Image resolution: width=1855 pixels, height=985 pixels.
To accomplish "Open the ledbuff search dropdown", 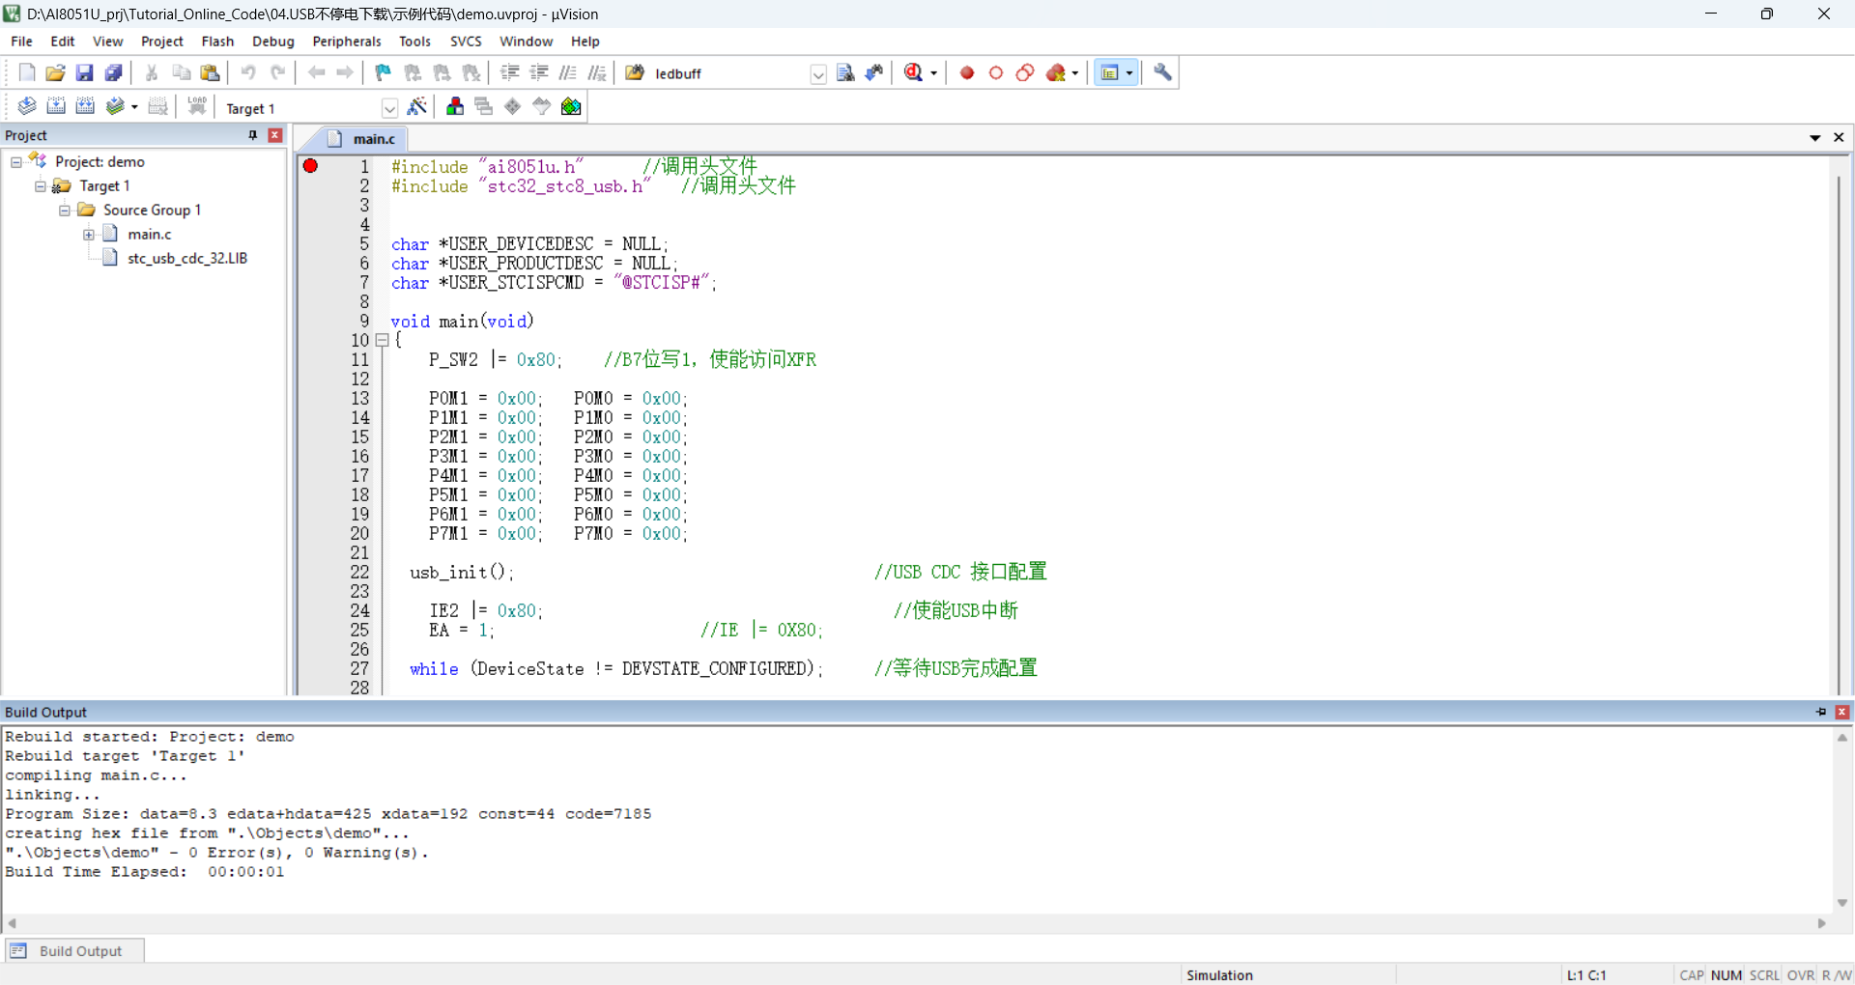I will pyautogui.click(x=818, y=74).
